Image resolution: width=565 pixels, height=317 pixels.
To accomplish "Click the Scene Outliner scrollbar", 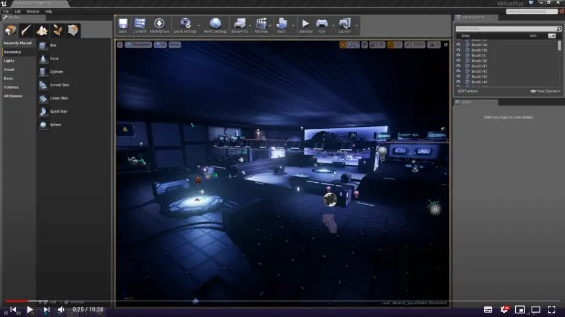I will tap(560, 46).
